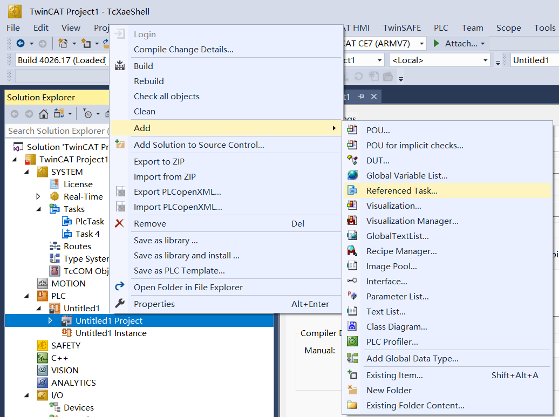Click the New Folder icon
The width and height of the screenshot is (559, 417).
point(352,390)
